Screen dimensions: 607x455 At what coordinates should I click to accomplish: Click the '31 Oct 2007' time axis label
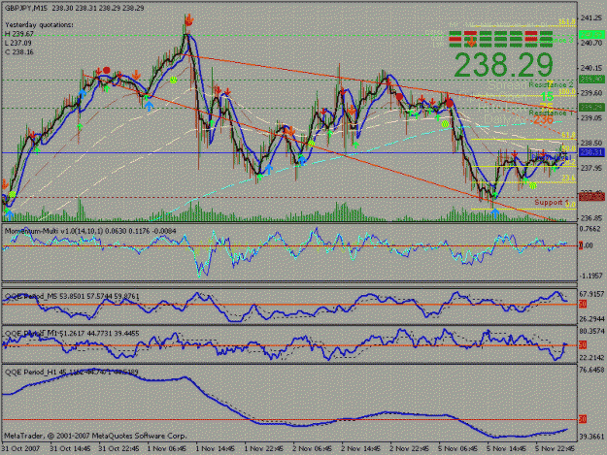point(21,448)
